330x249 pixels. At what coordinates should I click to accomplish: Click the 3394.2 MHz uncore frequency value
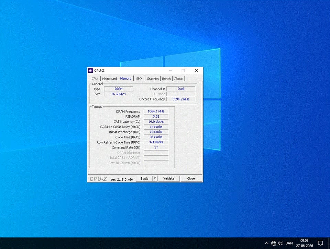point(181,99)
